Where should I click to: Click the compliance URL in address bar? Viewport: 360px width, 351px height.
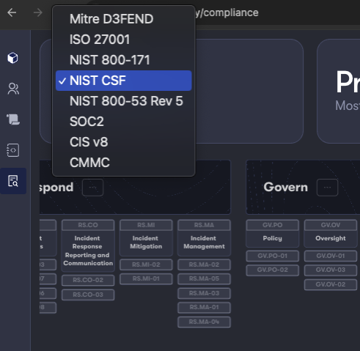click(227, 12)
